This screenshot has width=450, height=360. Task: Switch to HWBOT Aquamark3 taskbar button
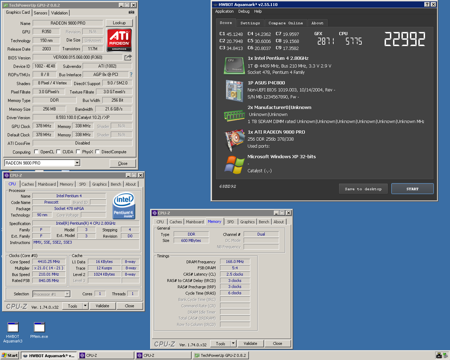tap(49, 355)
